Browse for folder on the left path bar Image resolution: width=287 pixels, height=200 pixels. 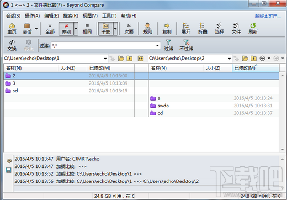tap(121, 59)
